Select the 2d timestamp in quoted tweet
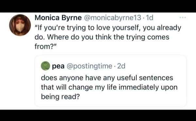 (121, 66)
